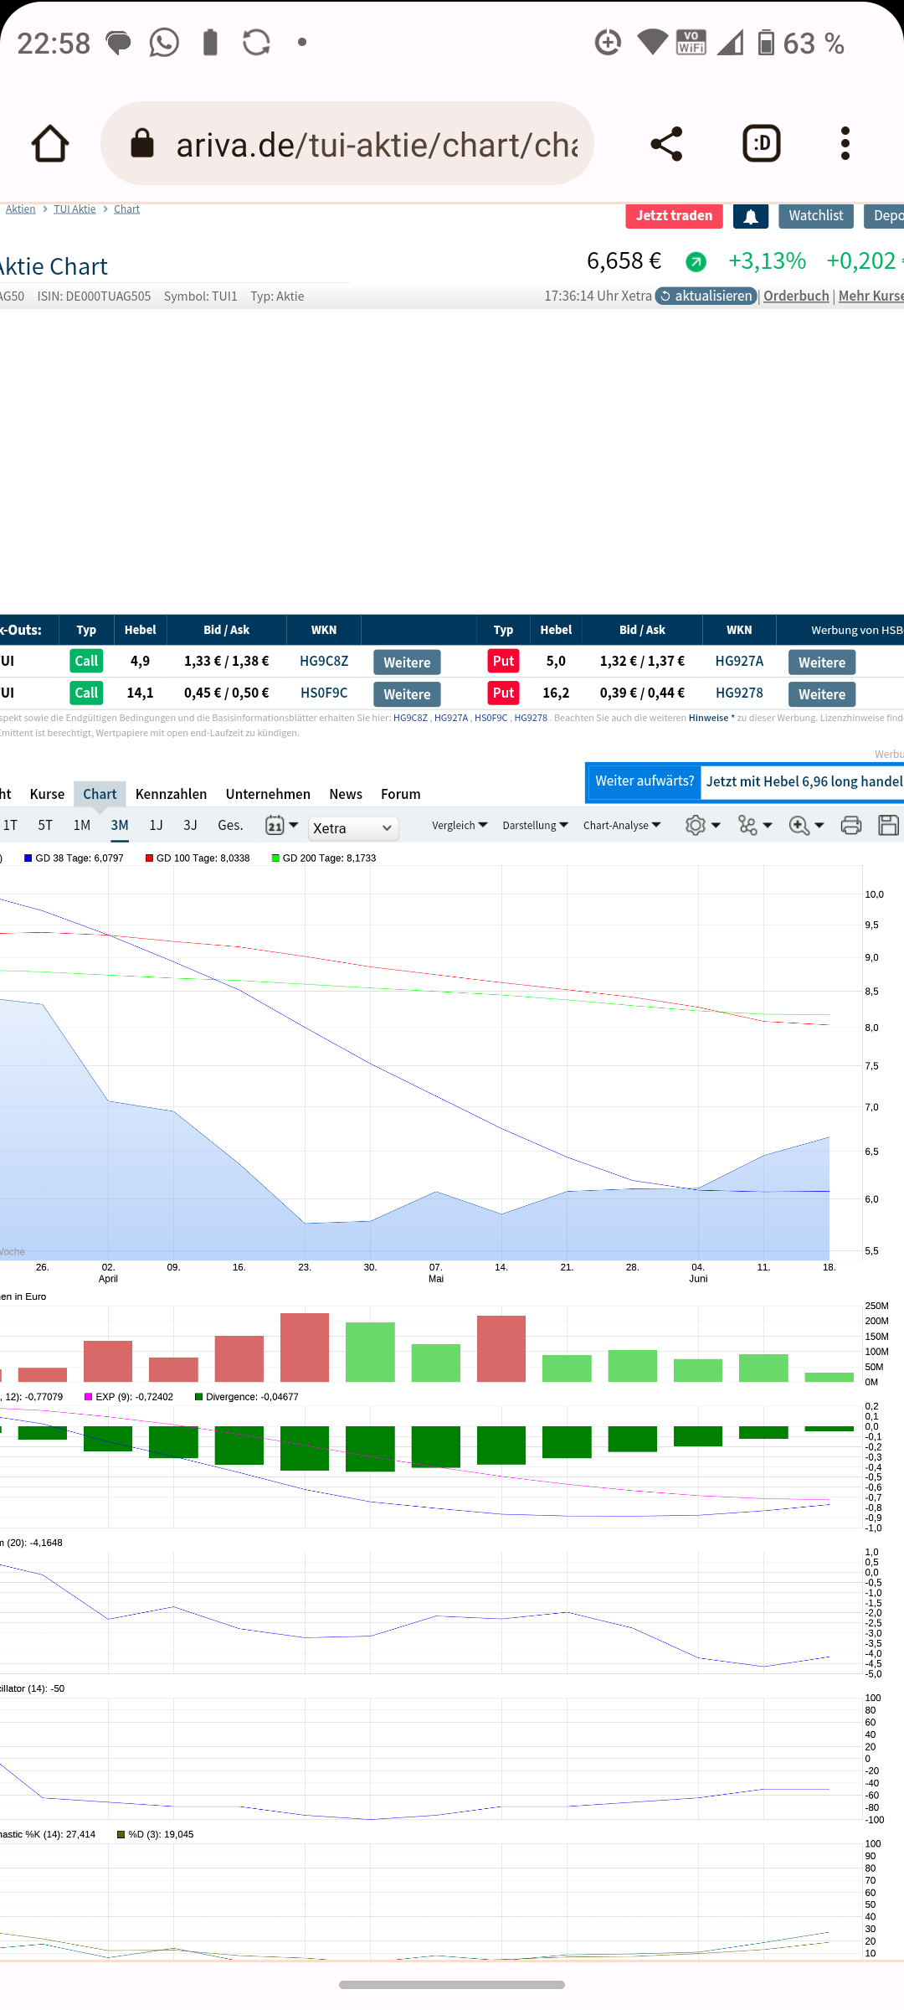Expand the Chart-Analyse dropdown

click(622, 825)
